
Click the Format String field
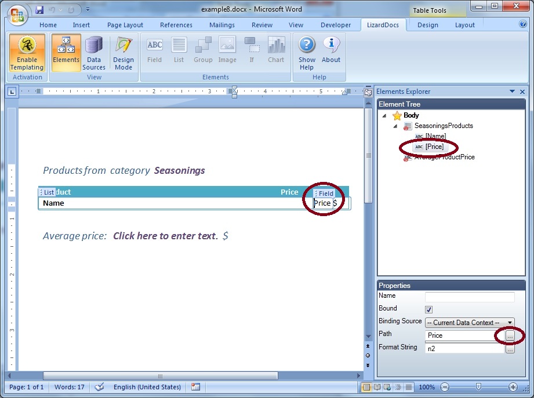coord(464,349)
